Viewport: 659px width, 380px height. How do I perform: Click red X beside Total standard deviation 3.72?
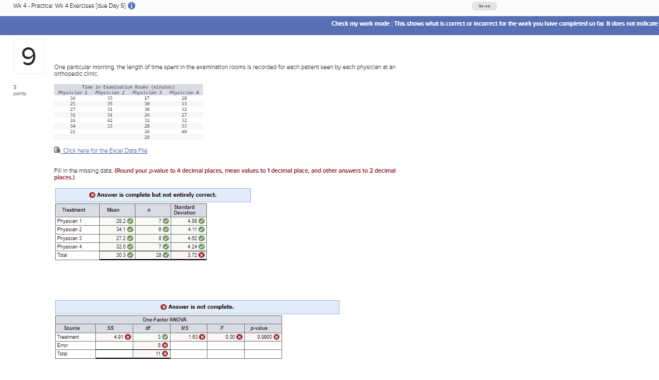click(202, 255)
